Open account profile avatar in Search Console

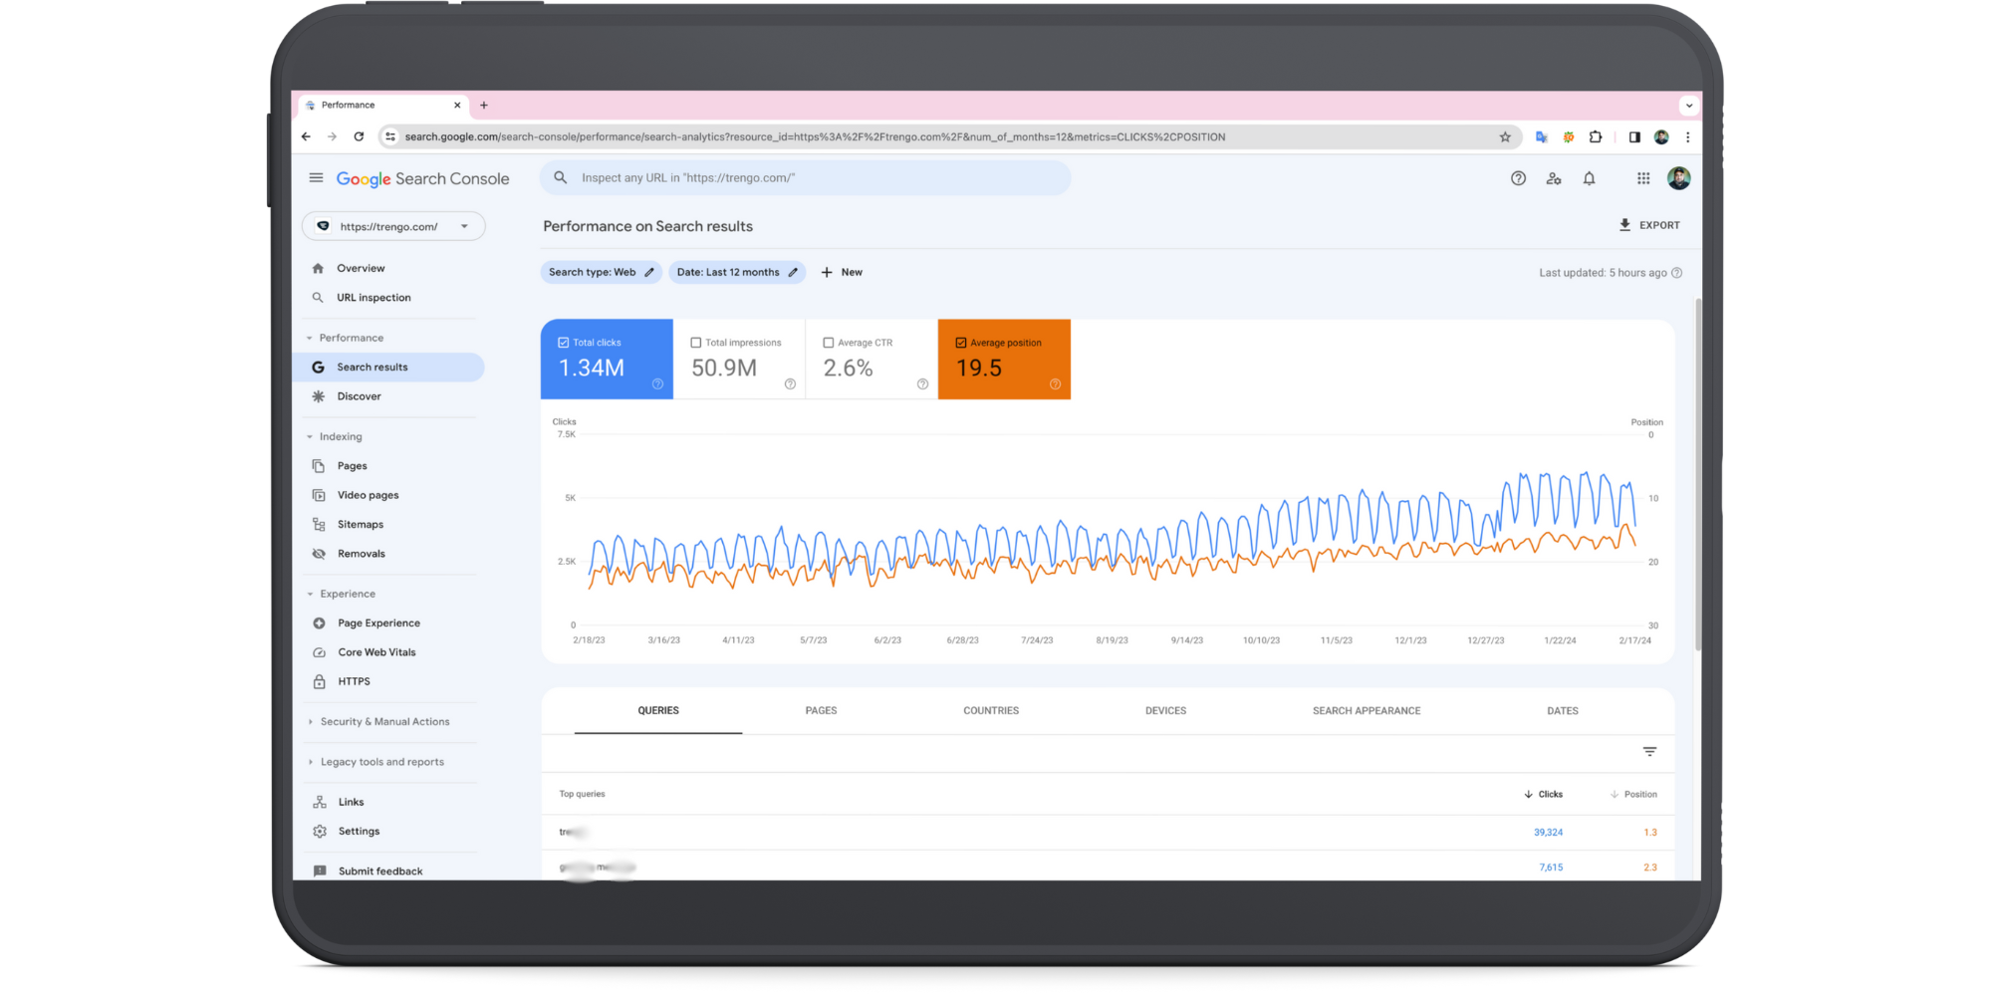[1679, 178]
